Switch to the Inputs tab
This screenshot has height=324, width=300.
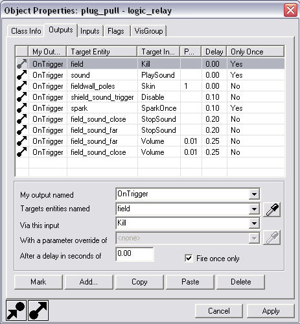[x=90, y=31]
